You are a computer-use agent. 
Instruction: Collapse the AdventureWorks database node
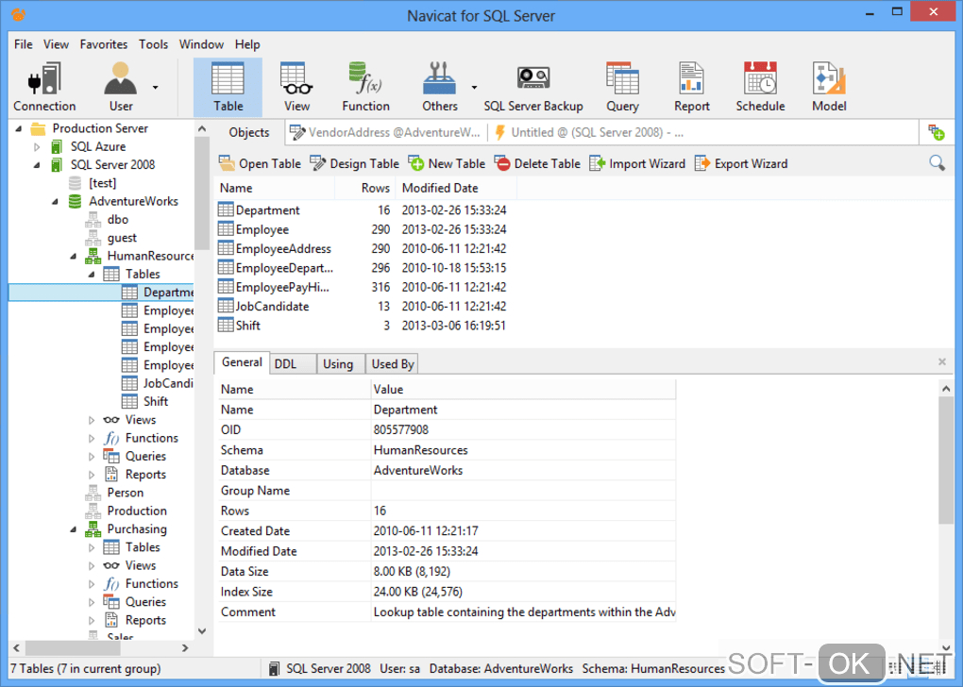tap(56, 201)
